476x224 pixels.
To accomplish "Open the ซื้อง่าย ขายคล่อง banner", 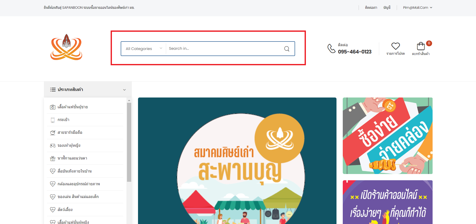I will coord(387,136).
